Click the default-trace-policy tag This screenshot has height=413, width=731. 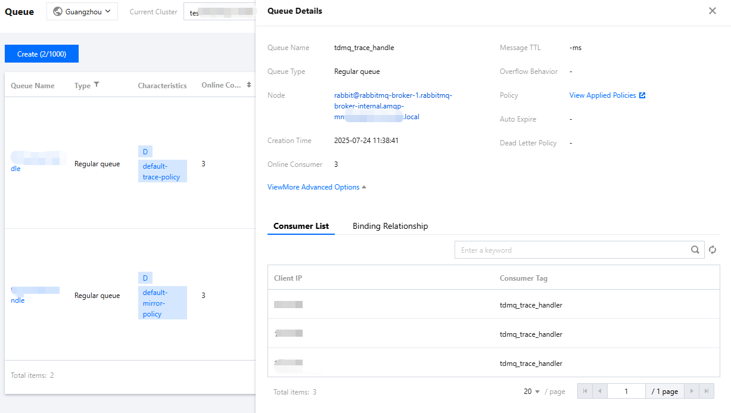(162, 171)
